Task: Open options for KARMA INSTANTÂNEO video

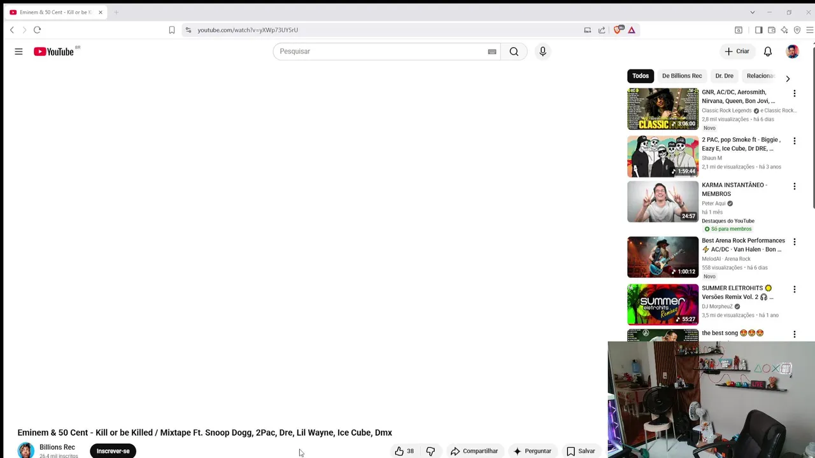Action: click(794, 186)
